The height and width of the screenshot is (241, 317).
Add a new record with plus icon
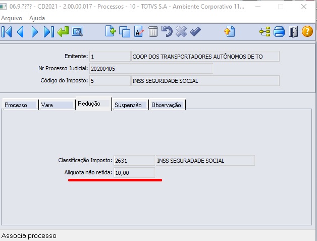(111, 31)
